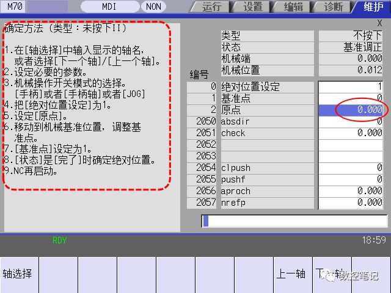Viewport: 391px width, 293px height.
Task: Select the 基准点 parameter value
Action: tap(351, 98)
